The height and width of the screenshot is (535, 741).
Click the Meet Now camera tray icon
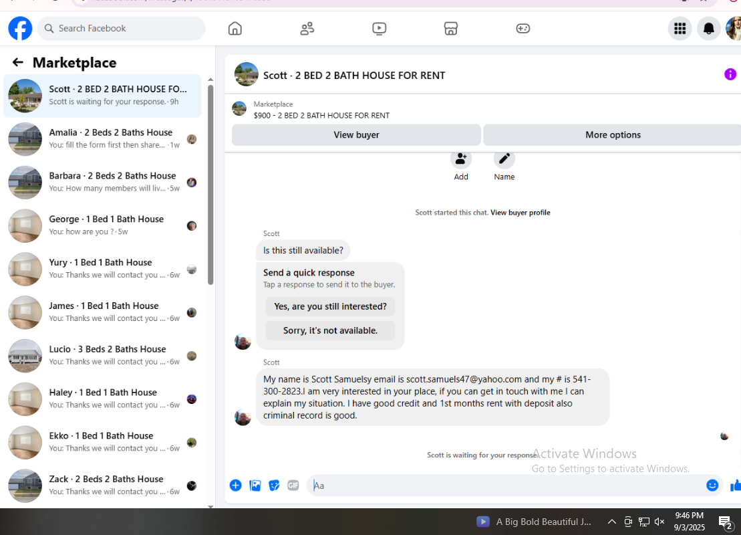[628, 522]
